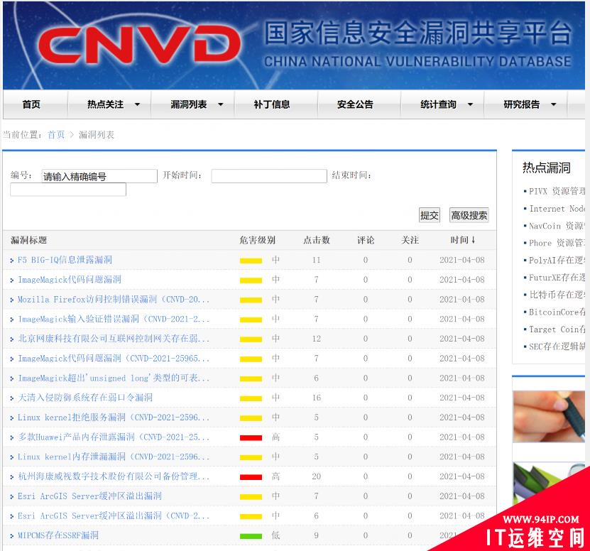
Task: Click 危害级别 column header
Action: pyautogui.click(x=258, y=240)
